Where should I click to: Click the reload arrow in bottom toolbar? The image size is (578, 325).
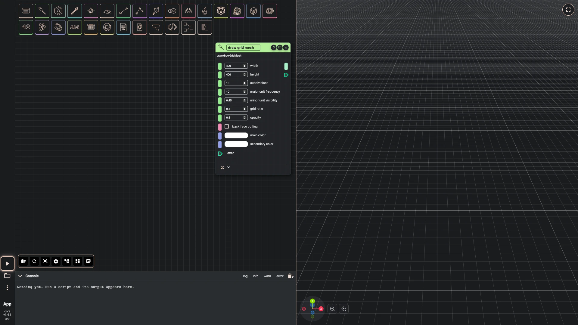(34, 261)
